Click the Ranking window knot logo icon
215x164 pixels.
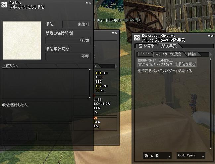4,5
